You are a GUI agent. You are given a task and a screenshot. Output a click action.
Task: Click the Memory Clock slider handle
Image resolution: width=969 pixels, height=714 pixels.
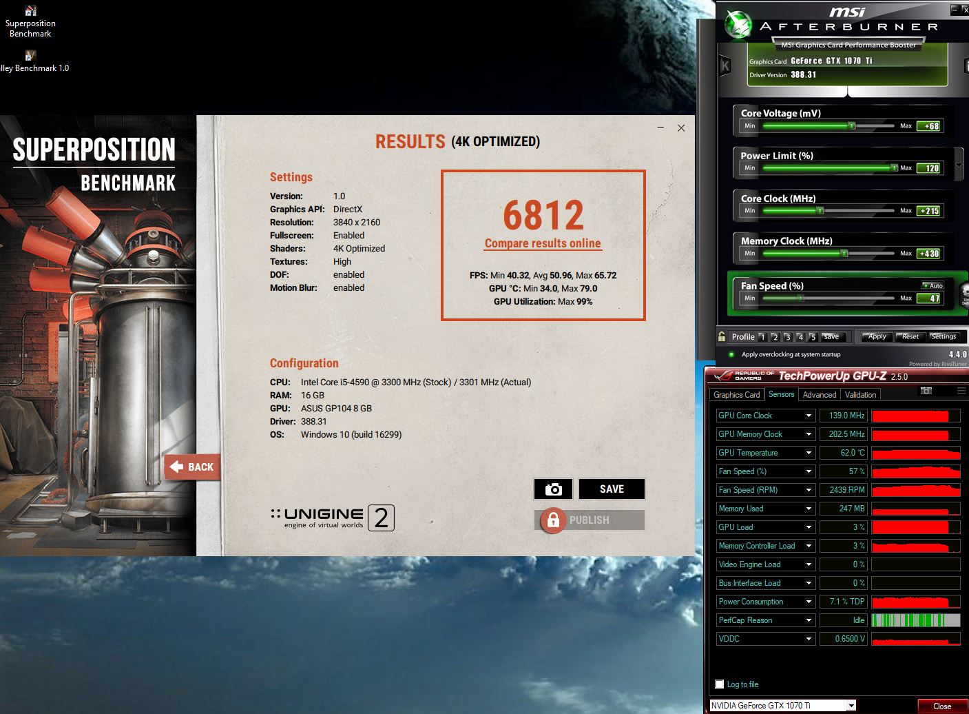(x=844, y=253)
